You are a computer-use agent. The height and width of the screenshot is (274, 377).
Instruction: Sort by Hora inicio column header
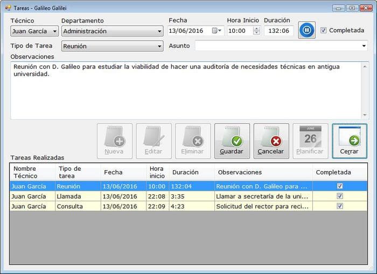pyautogui.click(x=158, y=172)
